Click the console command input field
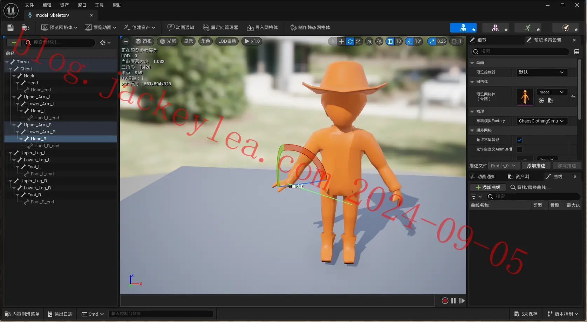Image resolution: width=587 pixels, height=322 pixels. [x=161, y=314]
